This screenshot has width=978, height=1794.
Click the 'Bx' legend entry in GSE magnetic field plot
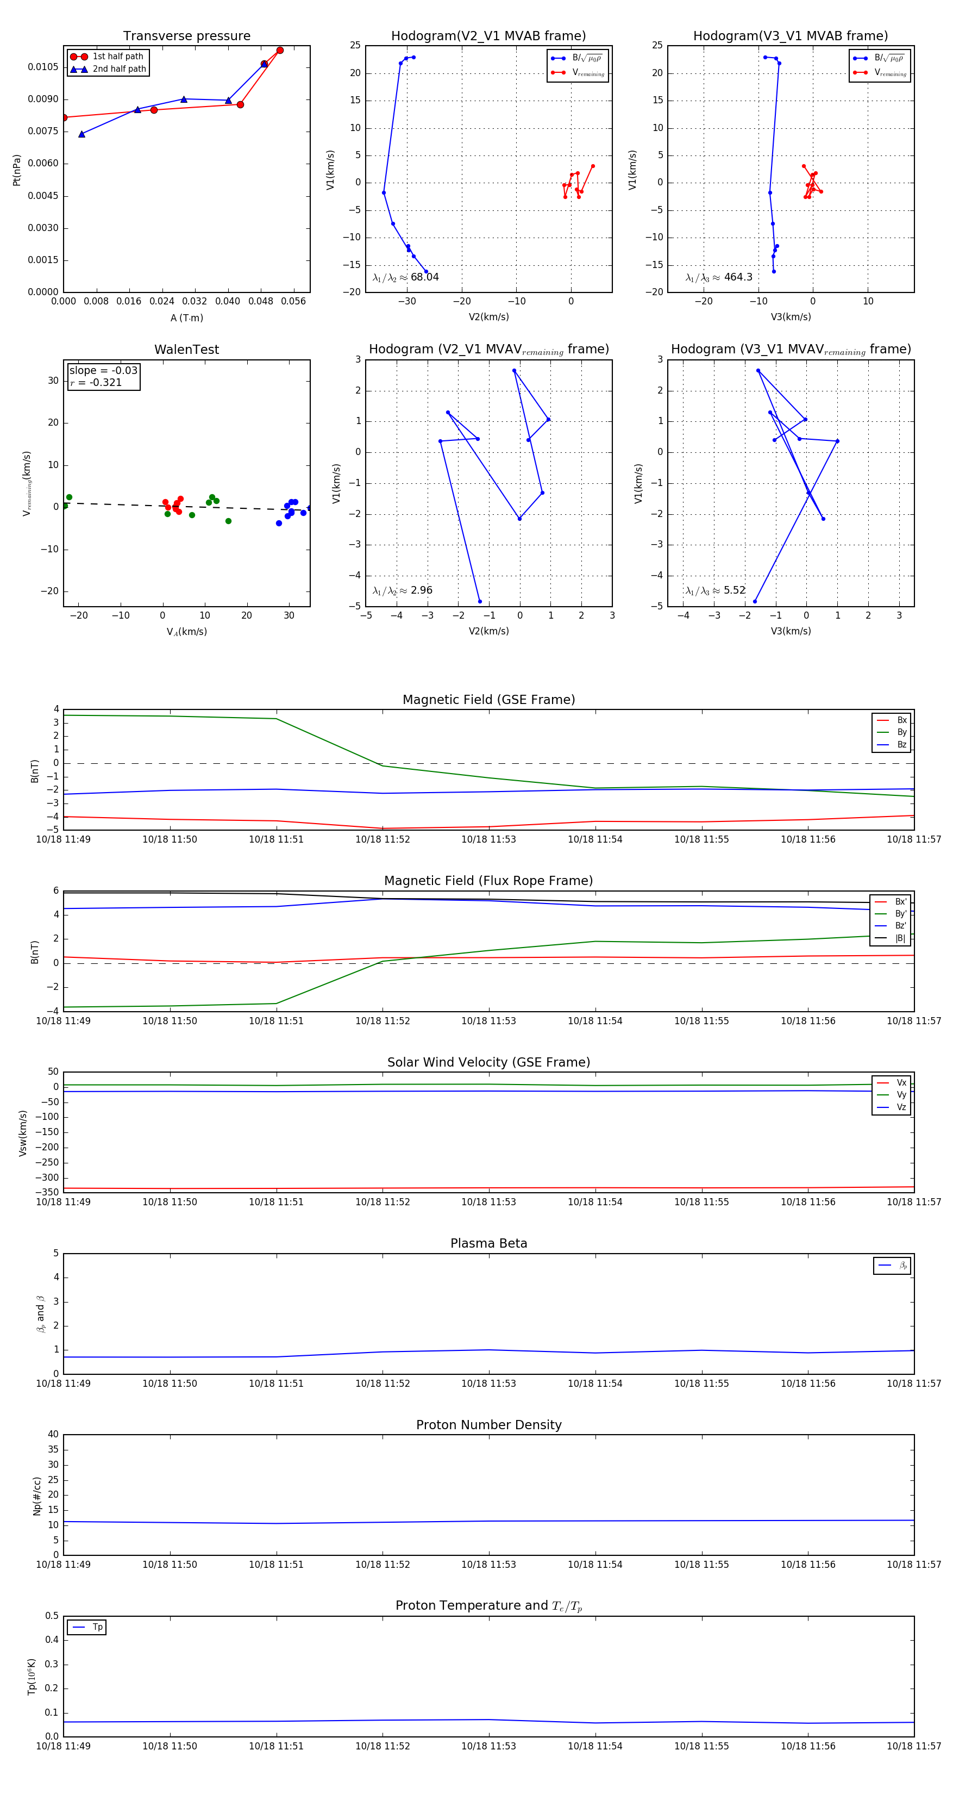pos(892,720)
